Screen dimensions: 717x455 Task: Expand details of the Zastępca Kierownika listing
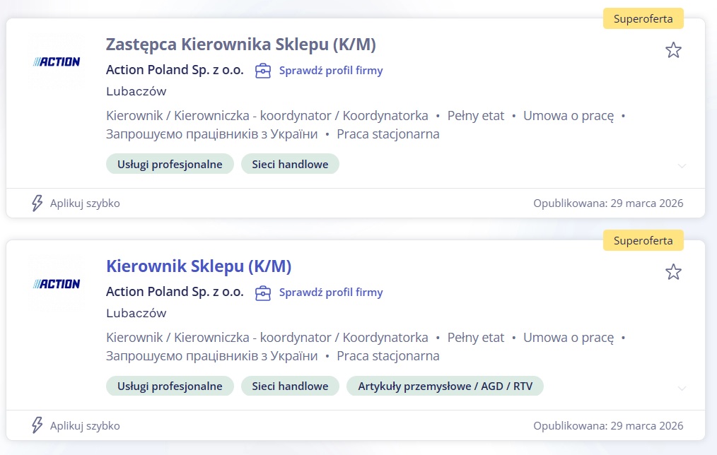coord(682,165)
